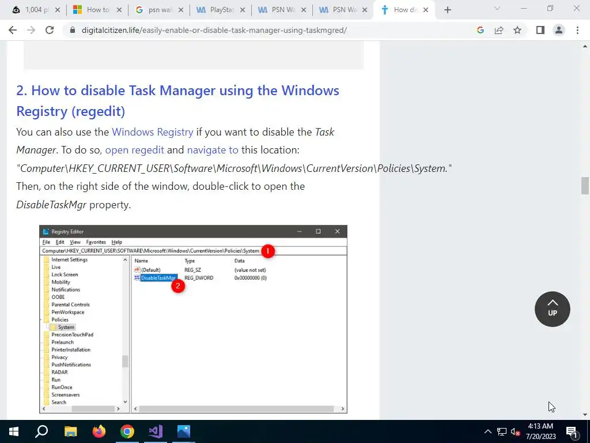Open the Photos app from taskbar
Screen dimensions: 590x443
[184, 431]
